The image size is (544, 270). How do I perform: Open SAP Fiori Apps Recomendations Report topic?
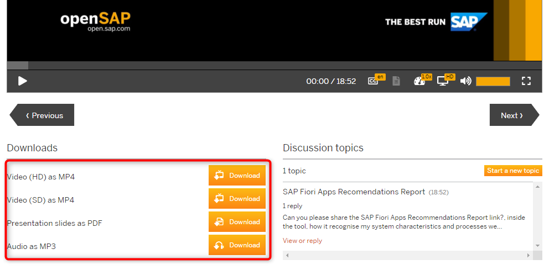tap(354, 192)
